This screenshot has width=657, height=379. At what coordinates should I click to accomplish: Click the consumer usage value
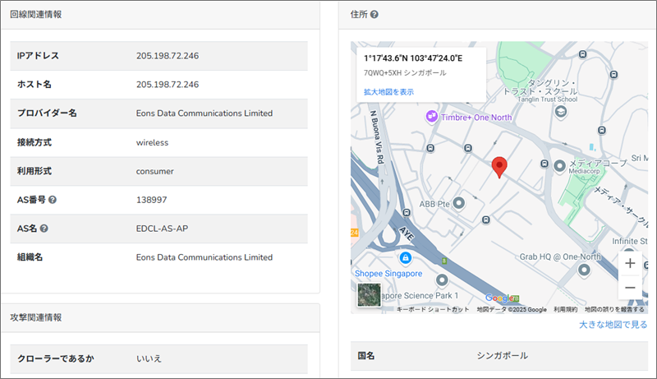154,171
